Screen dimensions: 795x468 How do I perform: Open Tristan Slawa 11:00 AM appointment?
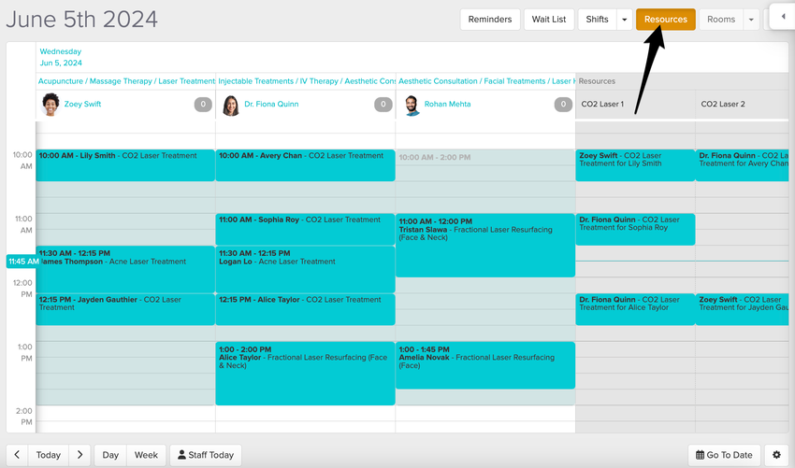click(485, 245)
